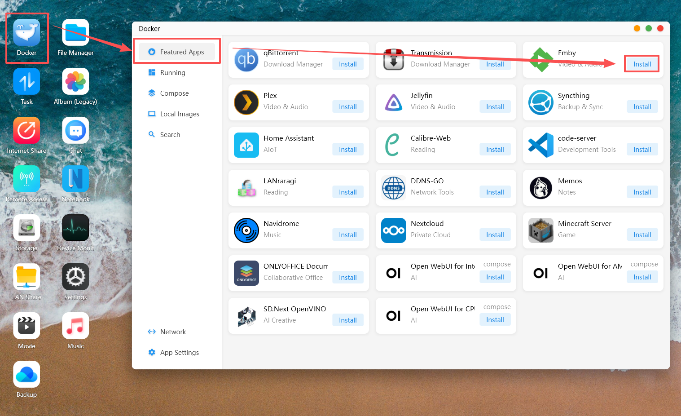
Task: Install SD.Next OpenVINO
Action: click(348, 320)
